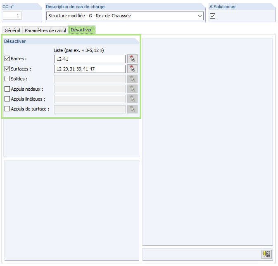278x266 pixels.
Task: Click the Barres list field 12-41
Action: click(90, 59)
